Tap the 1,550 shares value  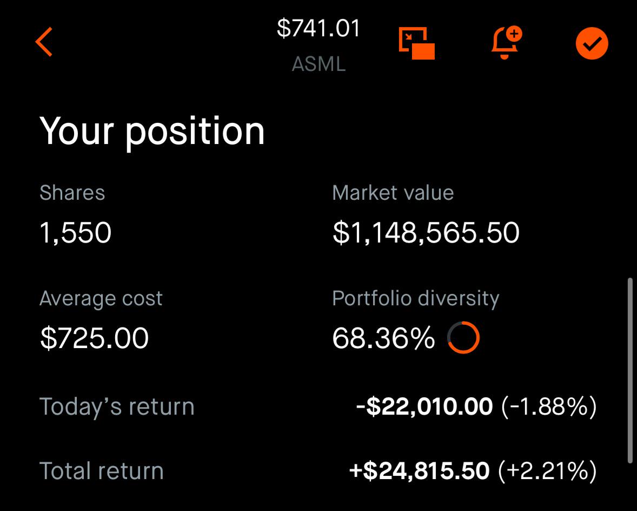[76, 233]
